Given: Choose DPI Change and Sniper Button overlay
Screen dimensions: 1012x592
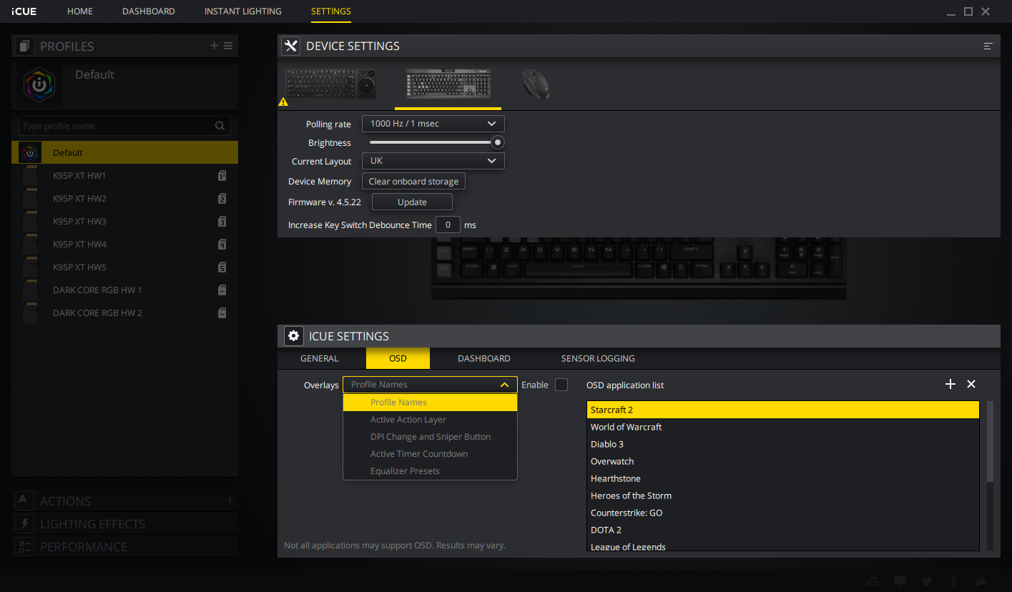Looking at the screenshot, I should [x=430, y=437].
